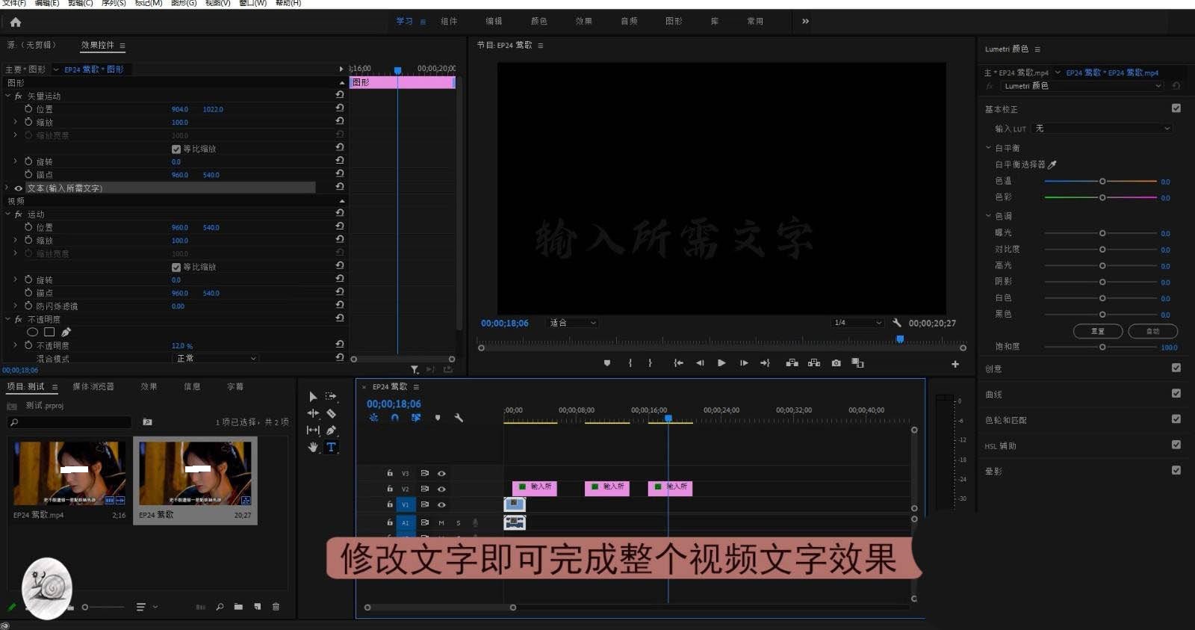Image resolution: width=1195 pixels, height=630 pixels.
Task: Select the Type (T) tool
Action: click(331, 447)
